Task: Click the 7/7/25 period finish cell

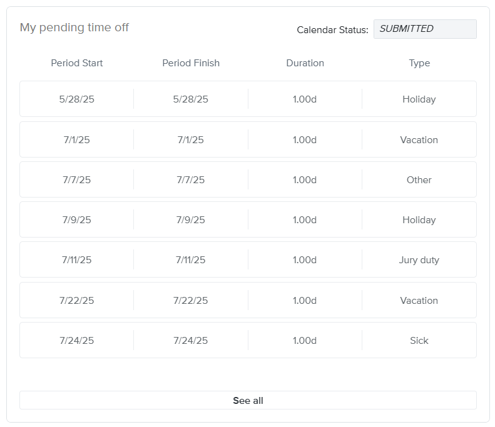Action: coord(191,180)
